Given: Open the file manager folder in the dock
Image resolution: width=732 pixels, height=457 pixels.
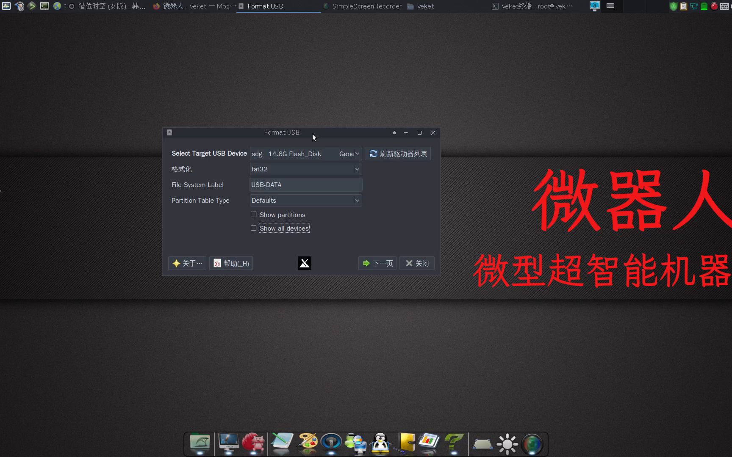Looking at the screenshot, I should pos(200,443).
